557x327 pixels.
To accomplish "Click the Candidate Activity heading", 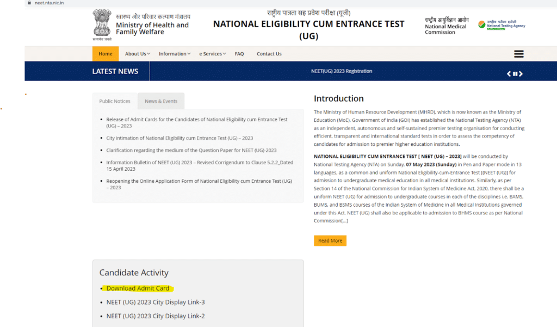I will pyautogui.click(x=134, y=273).
